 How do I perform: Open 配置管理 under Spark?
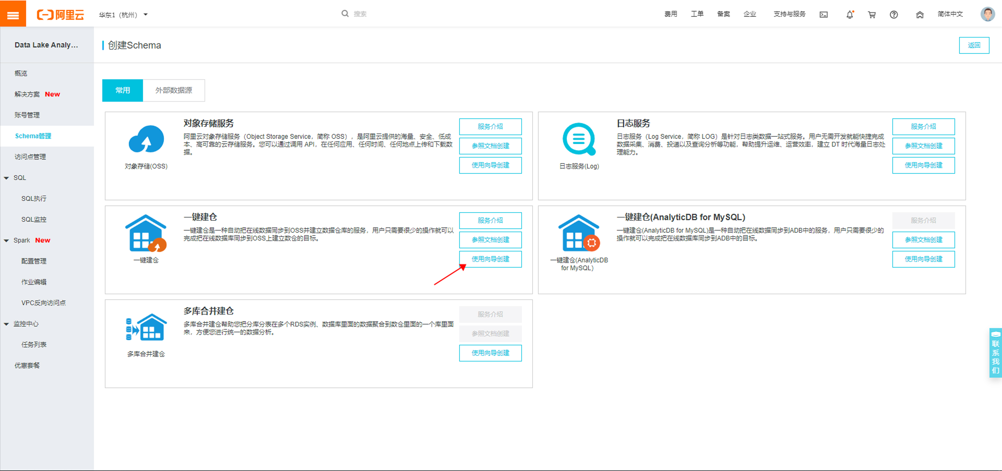[x=34, y=261]
